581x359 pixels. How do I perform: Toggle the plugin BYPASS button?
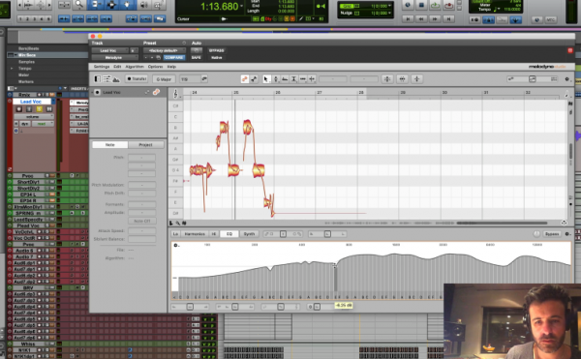click(216, 50)
